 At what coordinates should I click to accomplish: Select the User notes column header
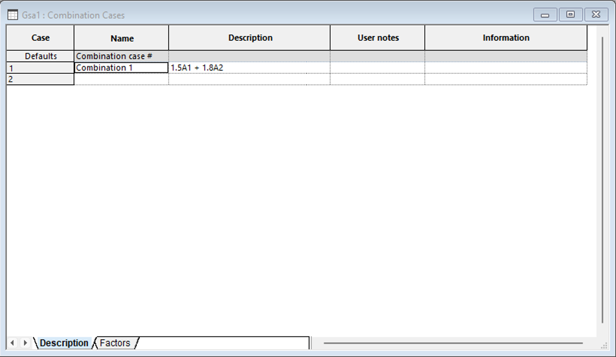point(377,38)
